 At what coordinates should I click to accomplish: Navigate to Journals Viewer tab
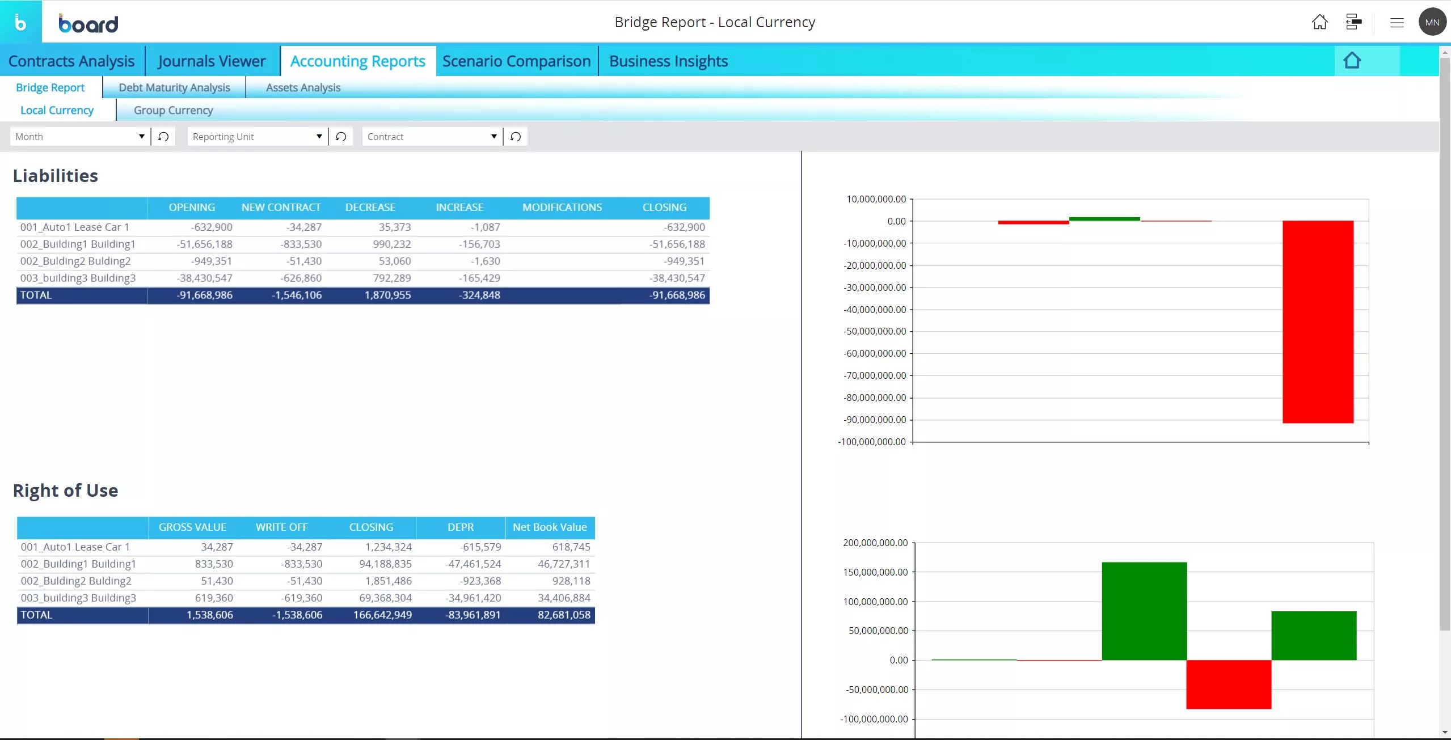click(x=212, y=61)
